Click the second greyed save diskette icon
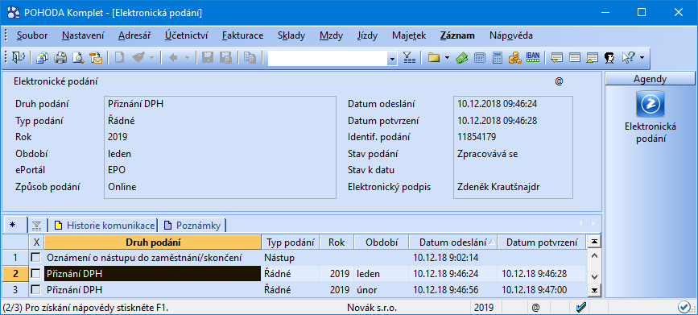 [225, 57]
